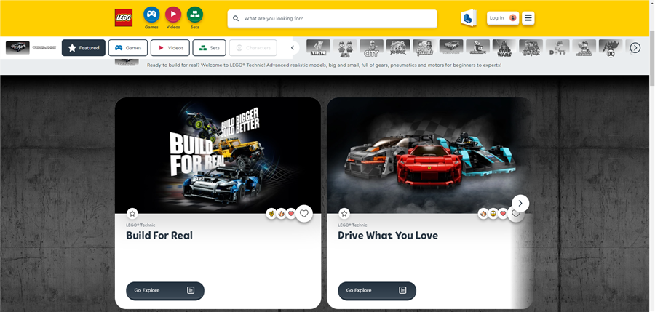Open the hamburger menu
The width and height of the screenshot is (655, 312).
point(528,18)
